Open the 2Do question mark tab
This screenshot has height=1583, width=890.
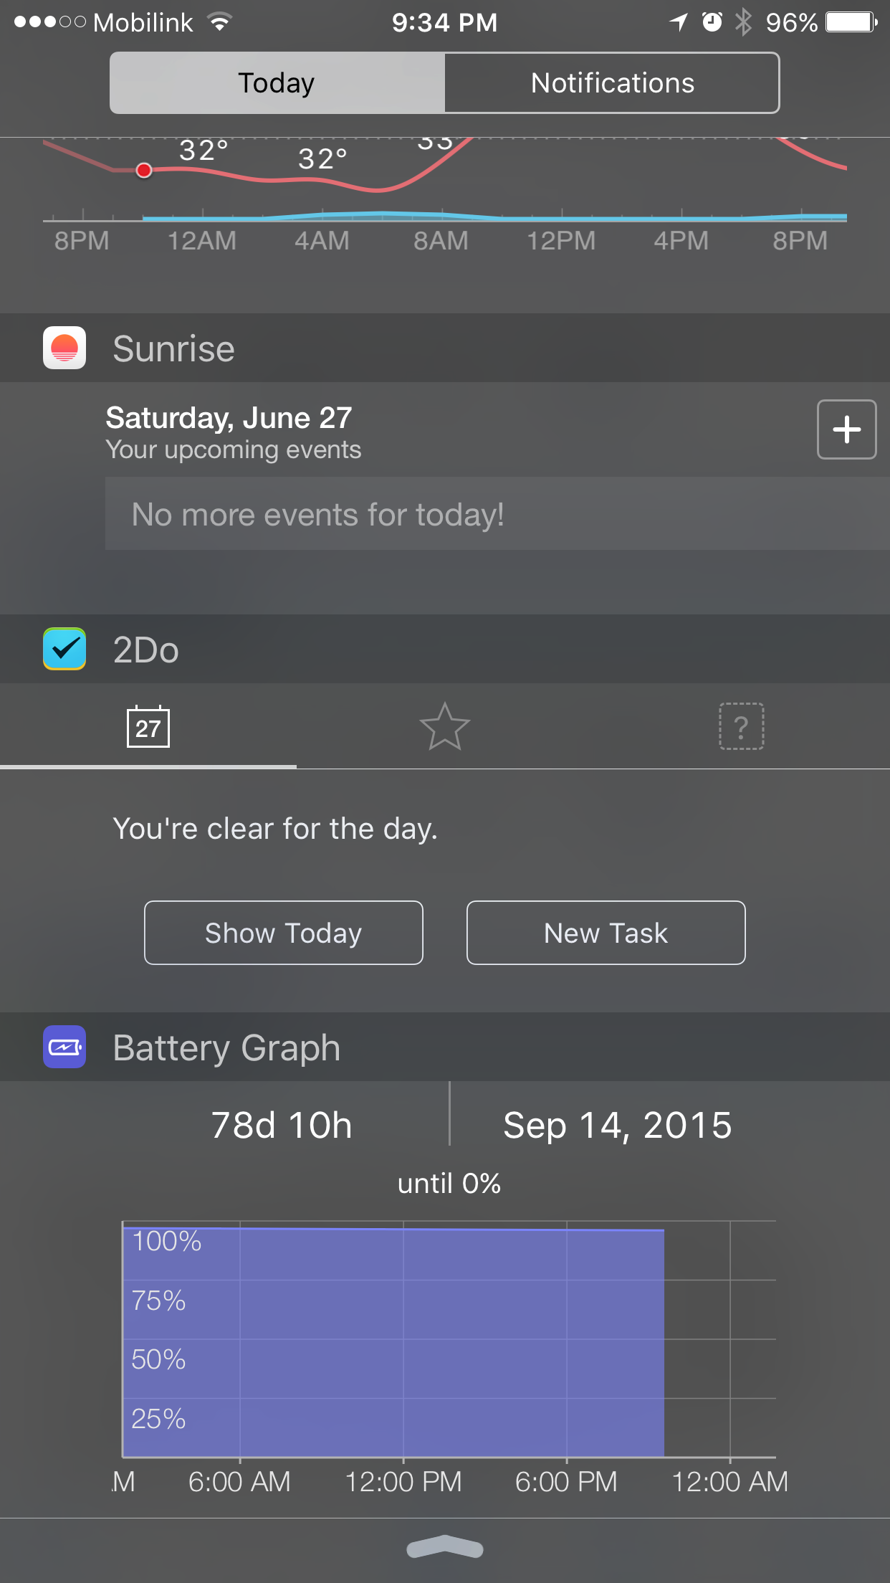[741, 727]
